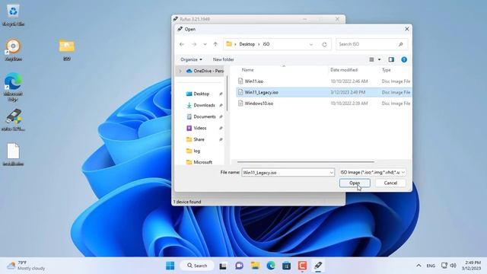Create a New folder
The image size is (487, 274).
click(x=223, y=59)
